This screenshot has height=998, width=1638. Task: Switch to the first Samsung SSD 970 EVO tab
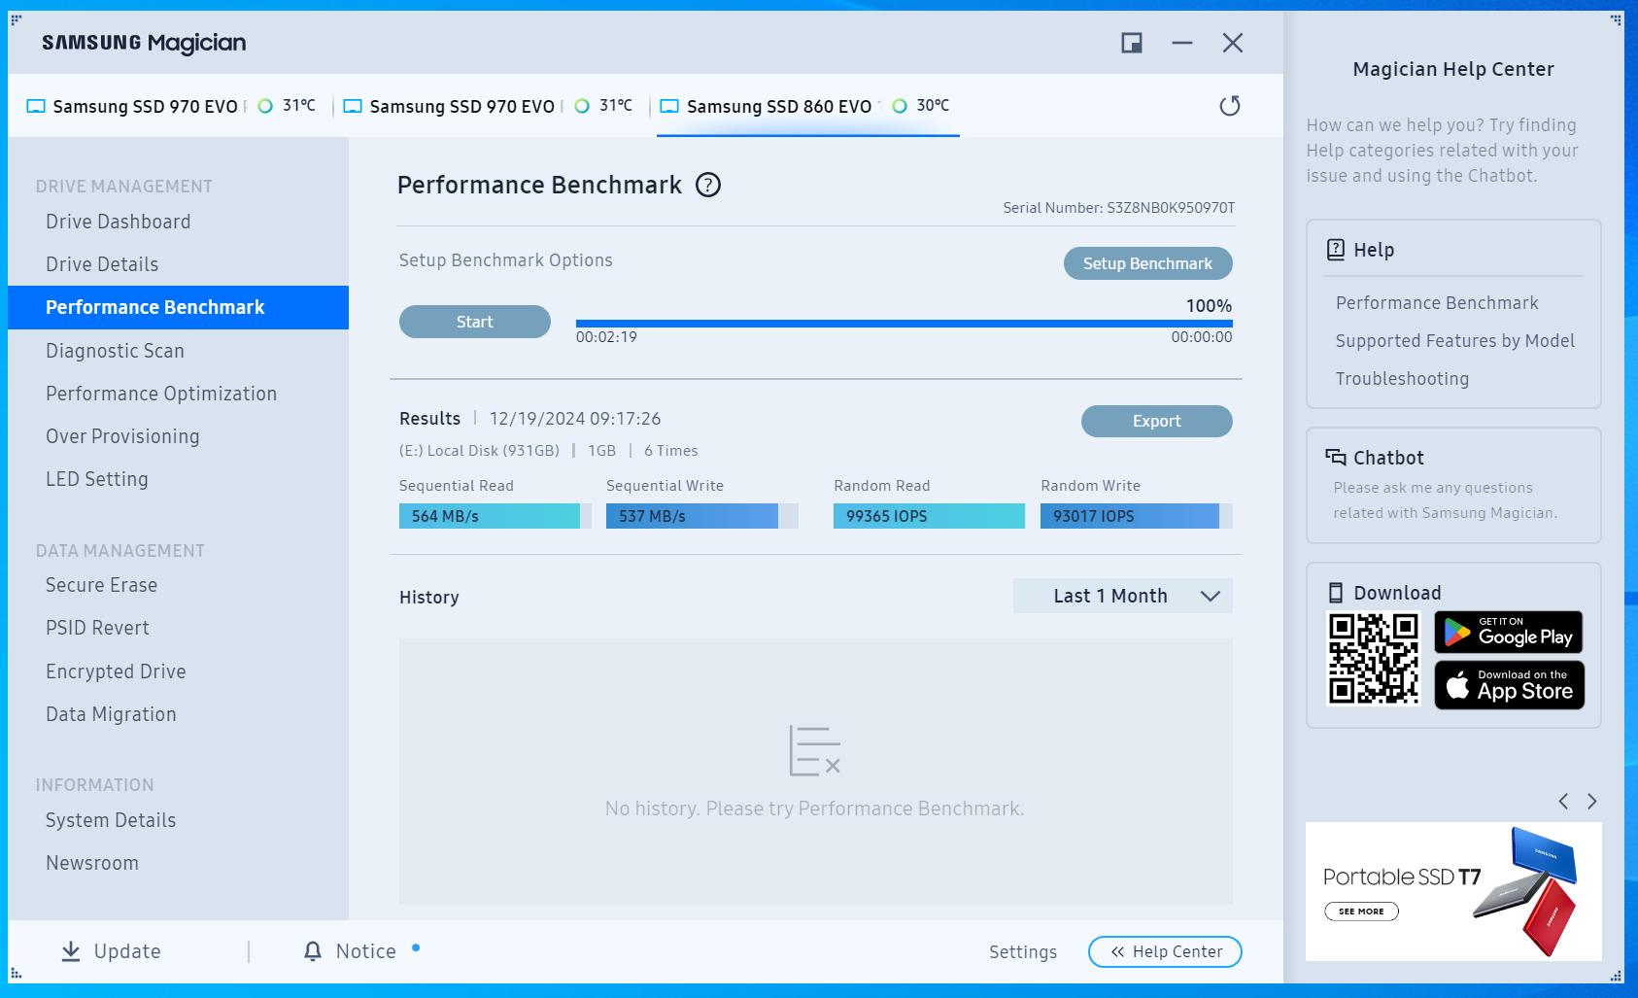coord(170,106)
